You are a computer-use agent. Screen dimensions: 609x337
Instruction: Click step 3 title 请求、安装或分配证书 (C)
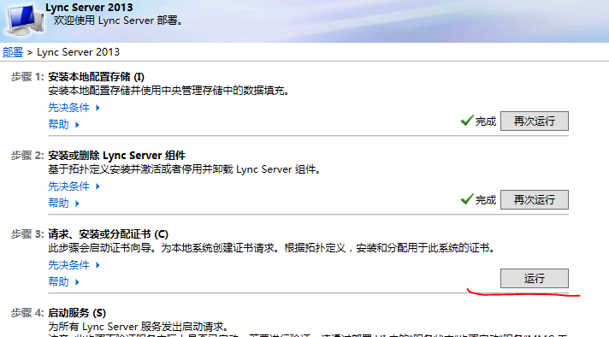[x=108, y=234]
